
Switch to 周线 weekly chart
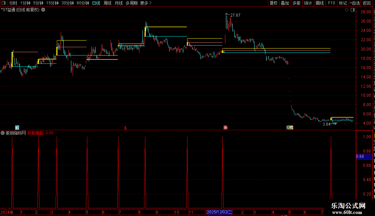click(108, 3)
